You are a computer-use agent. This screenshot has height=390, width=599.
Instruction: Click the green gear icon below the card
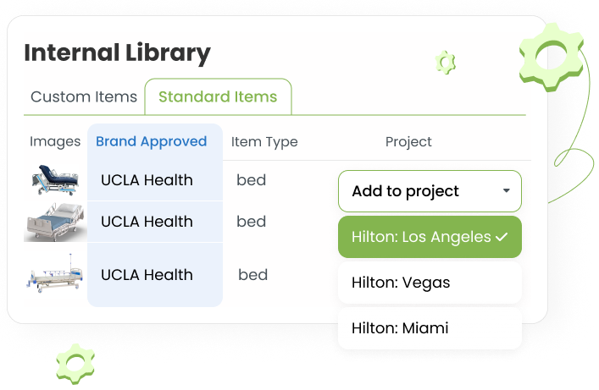75,364
